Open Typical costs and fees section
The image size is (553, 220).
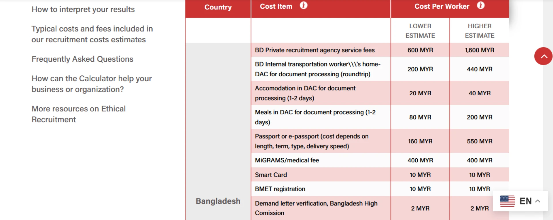92,34
